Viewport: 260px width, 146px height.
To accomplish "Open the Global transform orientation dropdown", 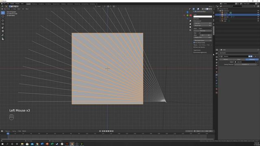I will tap(99, 6).
